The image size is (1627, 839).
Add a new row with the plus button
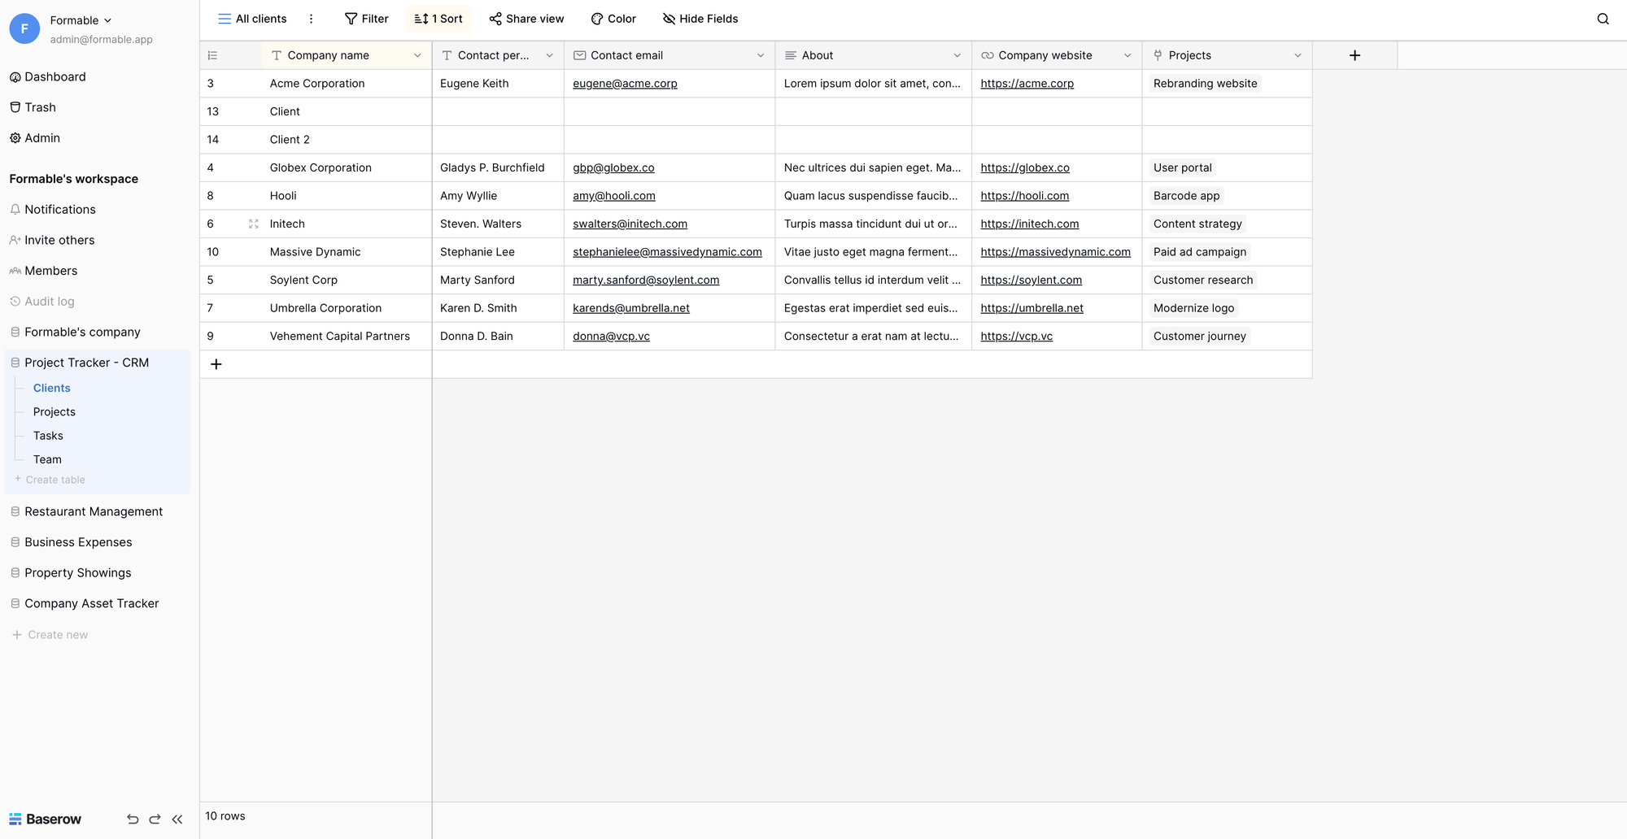click(216, 363)
